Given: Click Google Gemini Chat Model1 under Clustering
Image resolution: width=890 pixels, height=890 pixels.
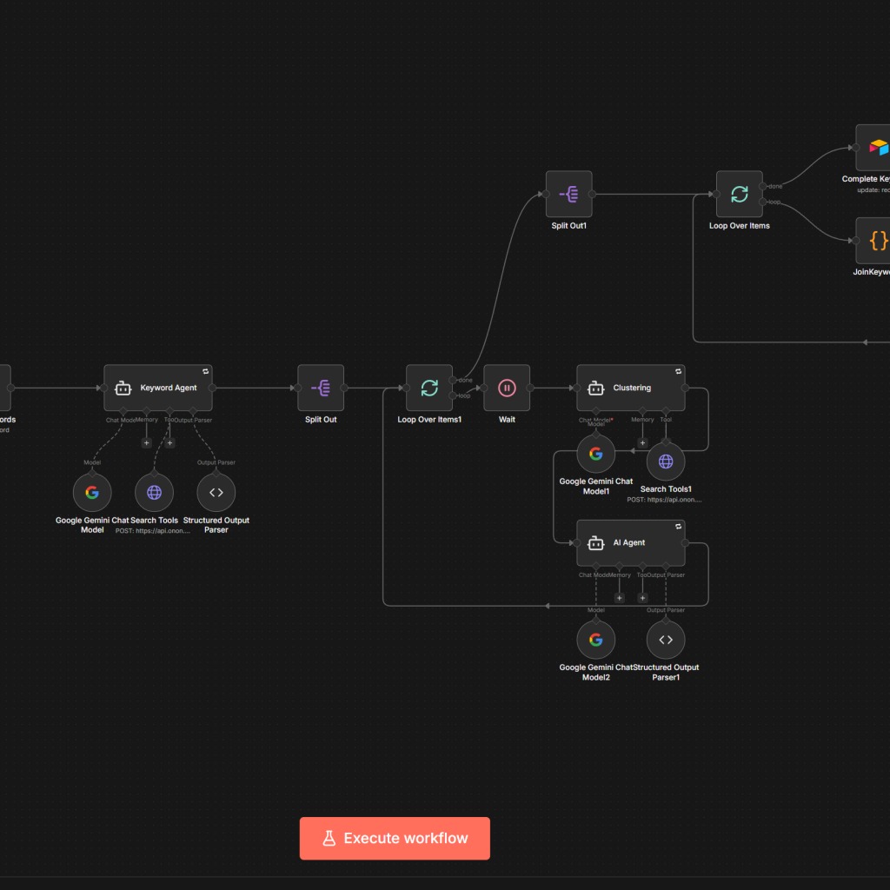Looking at the screenshot, I should click(x=595, y=454).
